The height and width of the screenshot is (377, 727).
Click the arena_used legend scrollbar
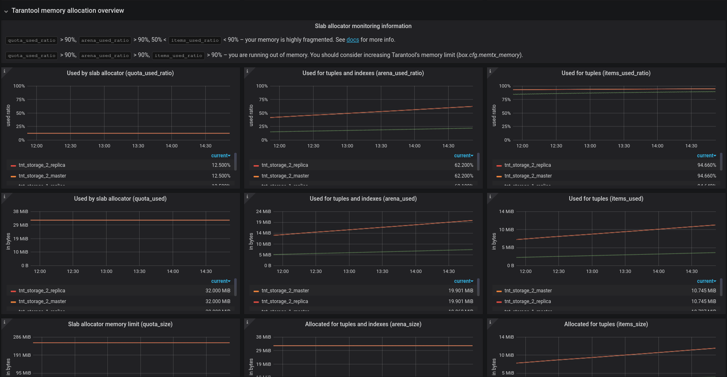(x=478, y=287)
